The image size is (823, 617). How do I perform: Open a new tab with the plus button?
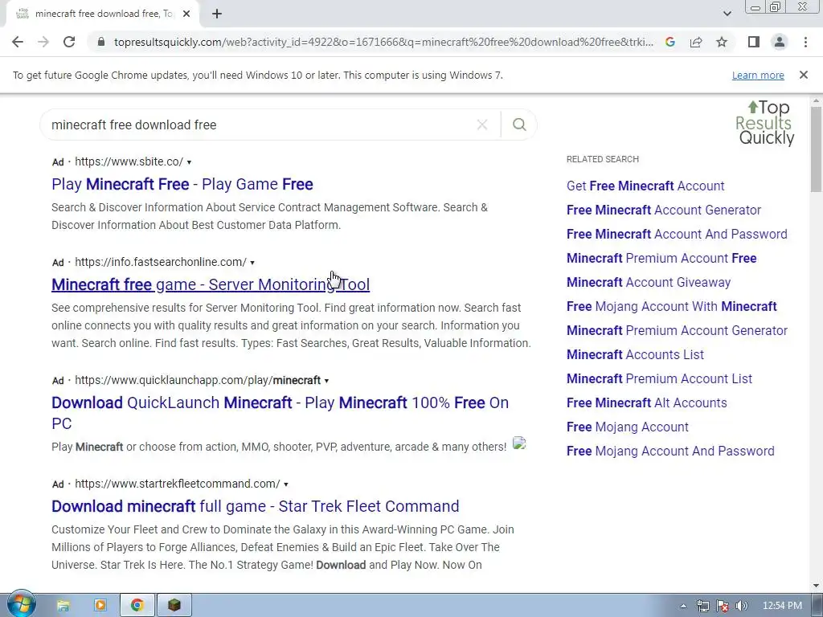pyautogui.click(x=217, y=14)
